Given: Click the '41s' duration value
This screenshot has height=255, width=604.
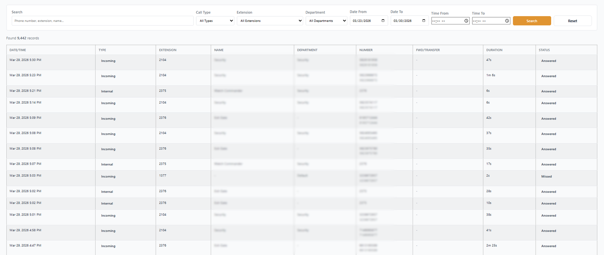Looking at the screenshot, I should tap(489, 230).
